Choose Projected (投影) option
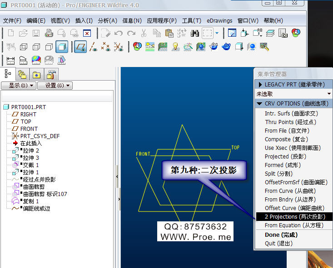 coord(285,157)
